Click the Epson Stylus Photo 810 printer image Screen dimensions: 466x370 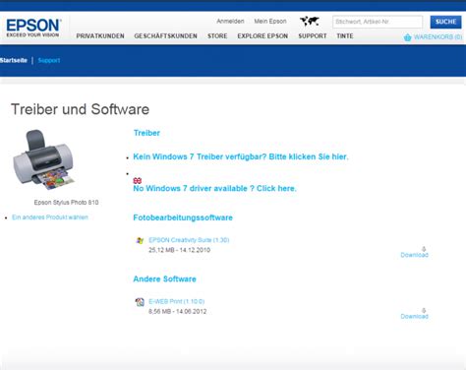coord(43,159)
